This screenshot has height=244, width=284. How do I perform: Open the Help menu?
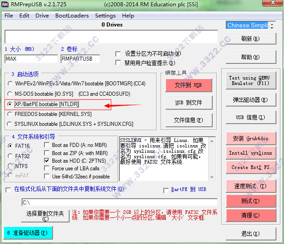[x=128, y=16]
